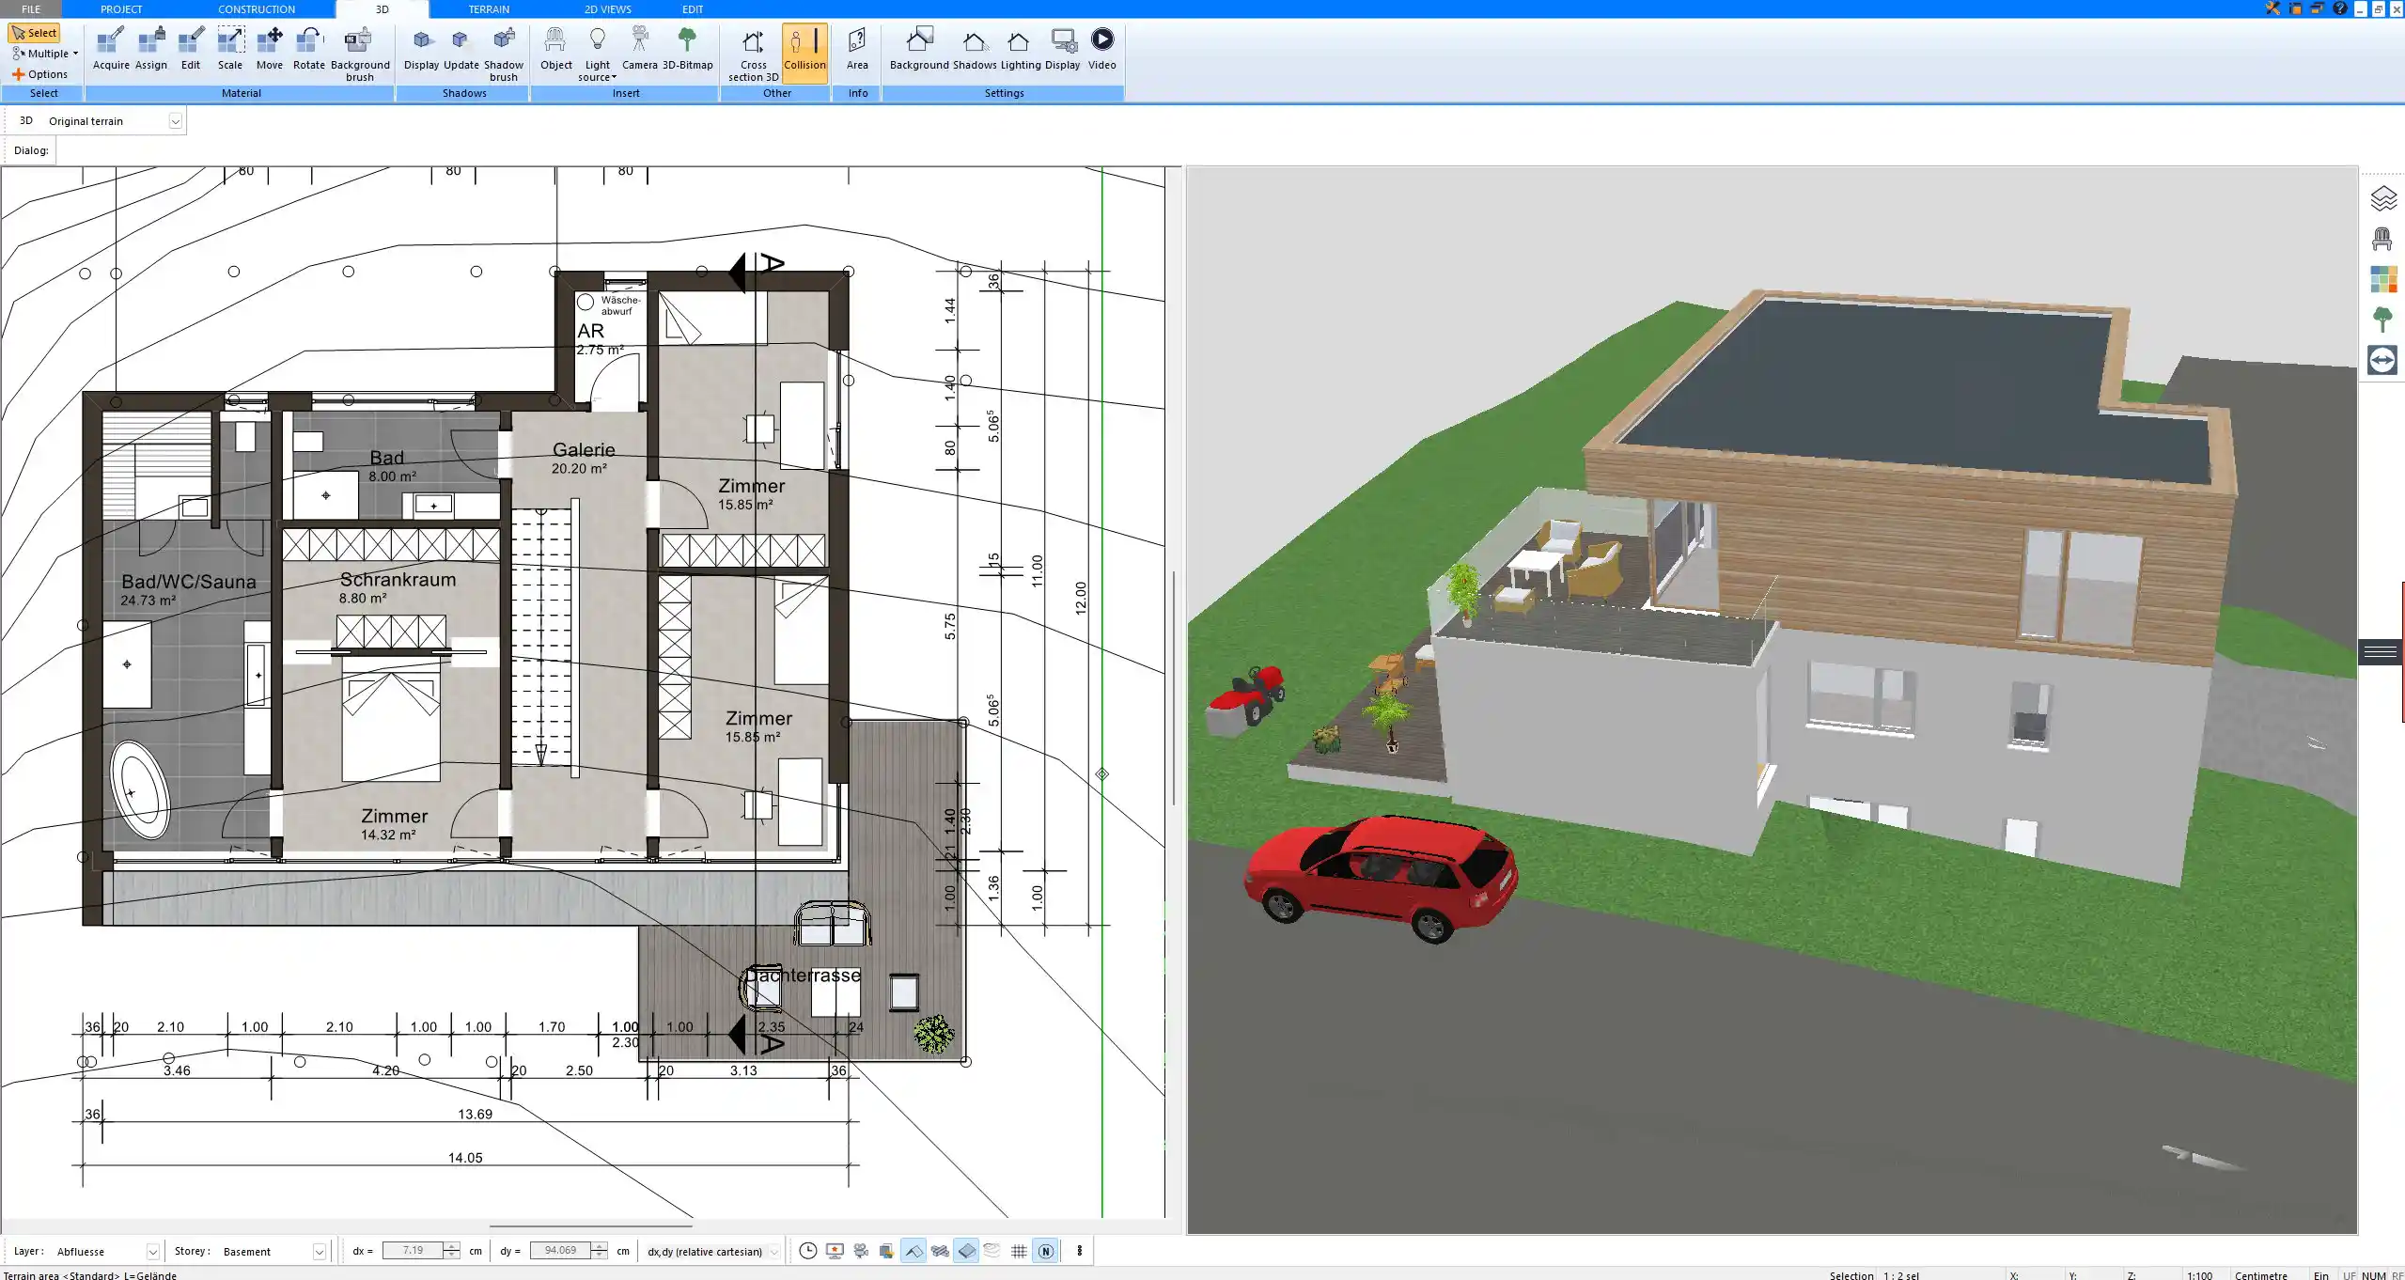Toggle grid display in bottom toolbar
This screenshot has height=1280, width=2405.
1019,1251
